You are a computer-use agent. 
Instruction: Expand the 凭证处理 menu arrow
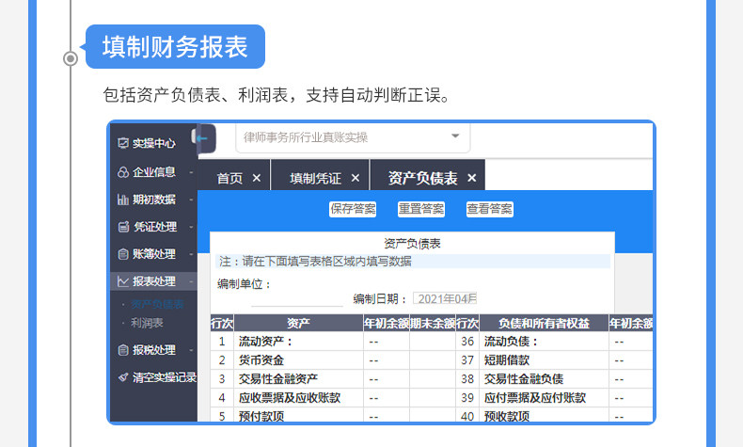191,228
